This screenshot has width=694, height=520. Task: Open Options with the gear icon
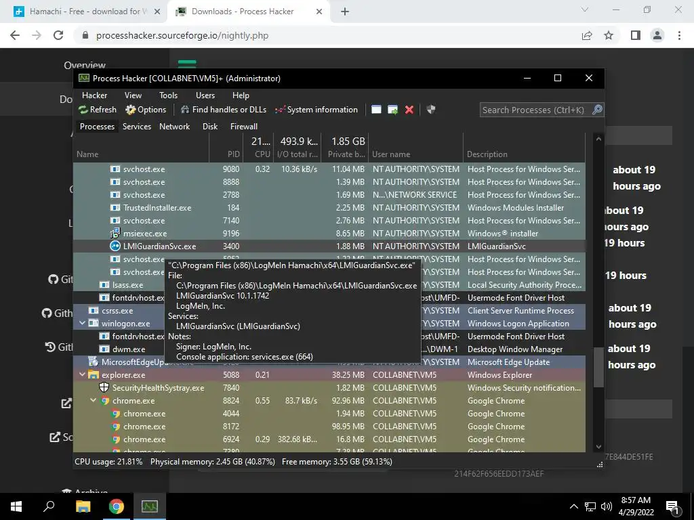click(x=130, y=110)
